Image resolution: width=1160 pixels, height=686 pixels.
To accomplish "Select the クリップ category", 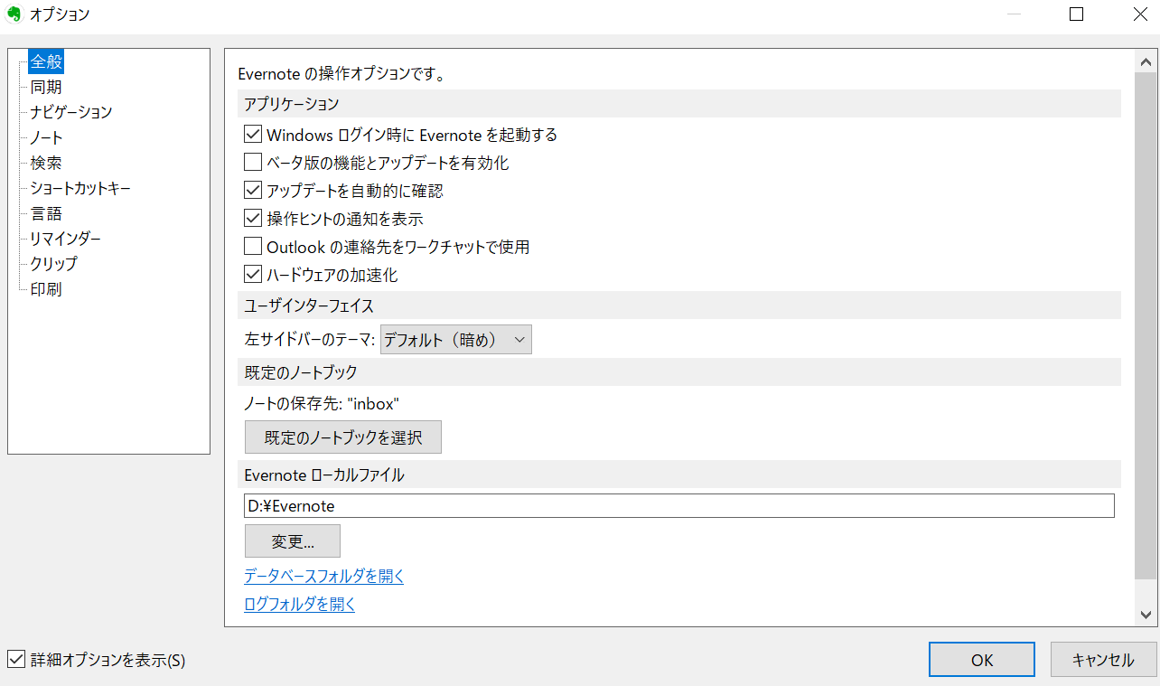I will click(54, 265).
